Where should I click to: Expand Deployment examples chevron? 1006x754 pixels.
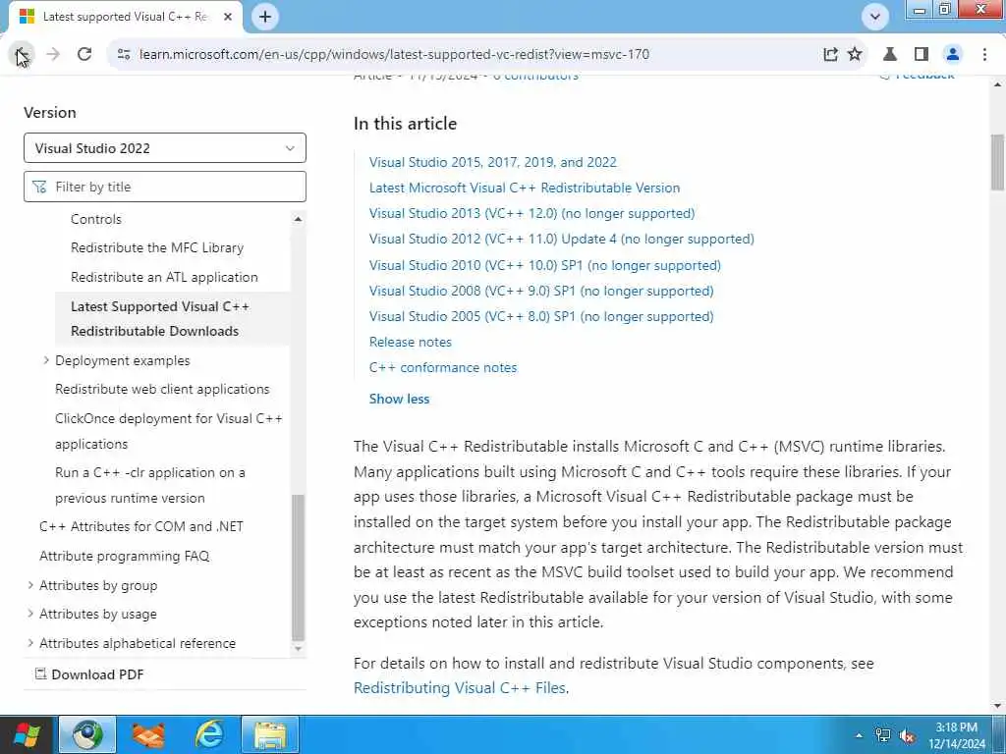pos(46,360)
